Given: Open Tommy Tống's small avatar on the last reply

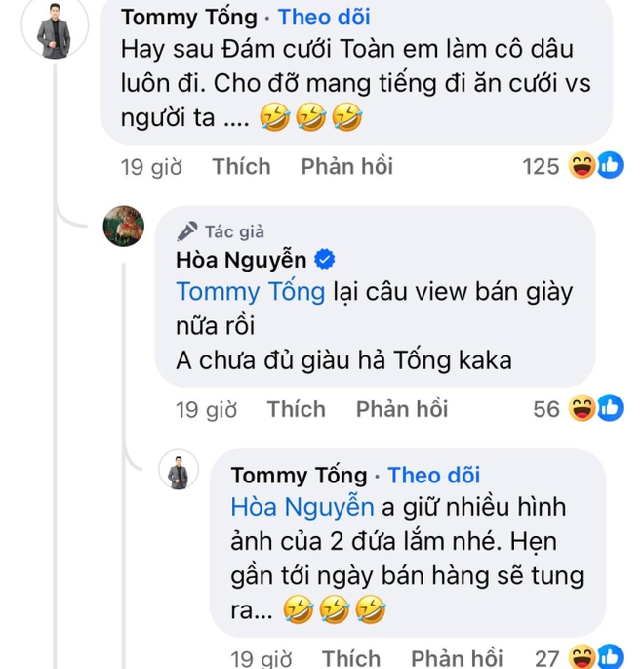Looking at the screenshot, I should (x=179, y=472).
